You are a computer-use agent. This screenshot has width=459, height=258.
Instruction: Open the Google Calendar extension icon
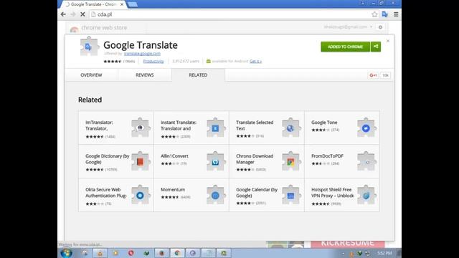click(x=291, y=195)
